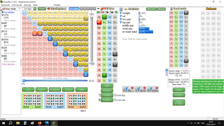This screenshot has height=126, width=224.
Task: Click the Add category link
Action: point(9,64)
